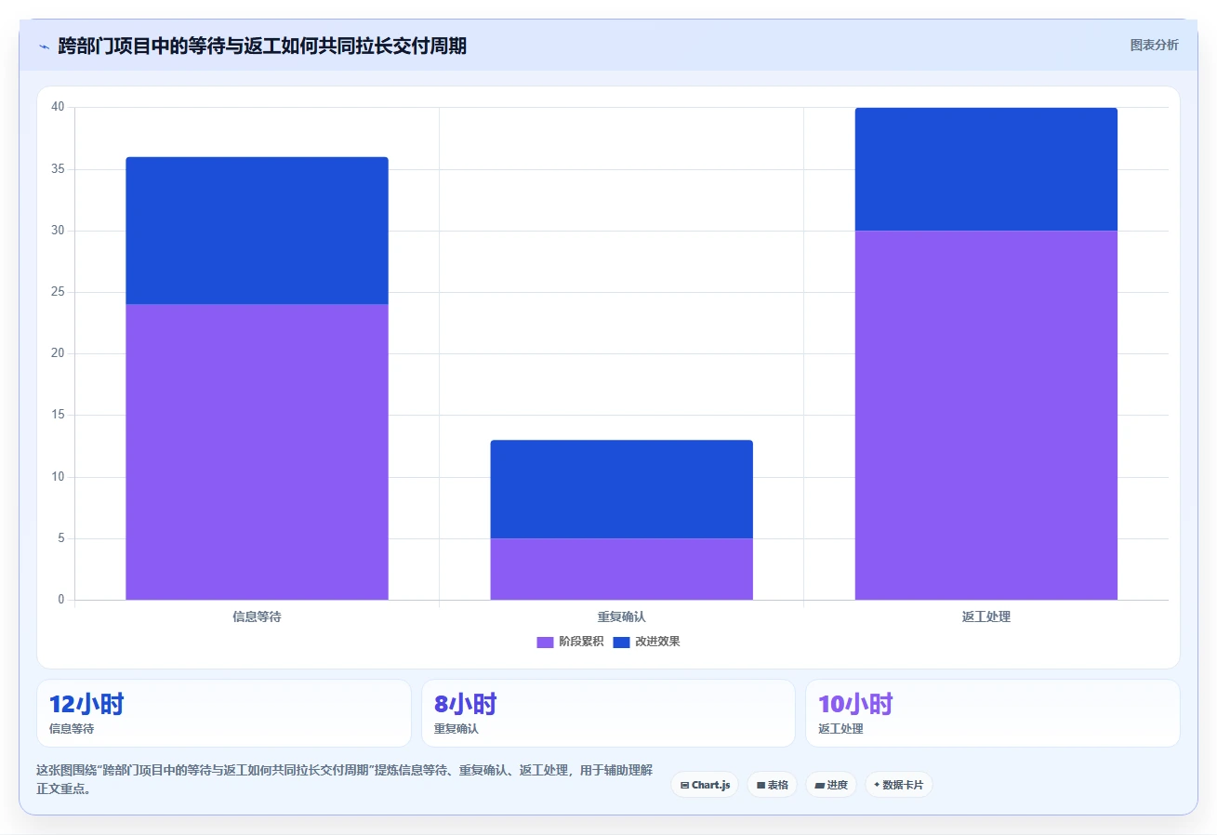Click the 进度 chip icon
The width and height of the screenshot is (1217, 835).
[x=819, y=785]
